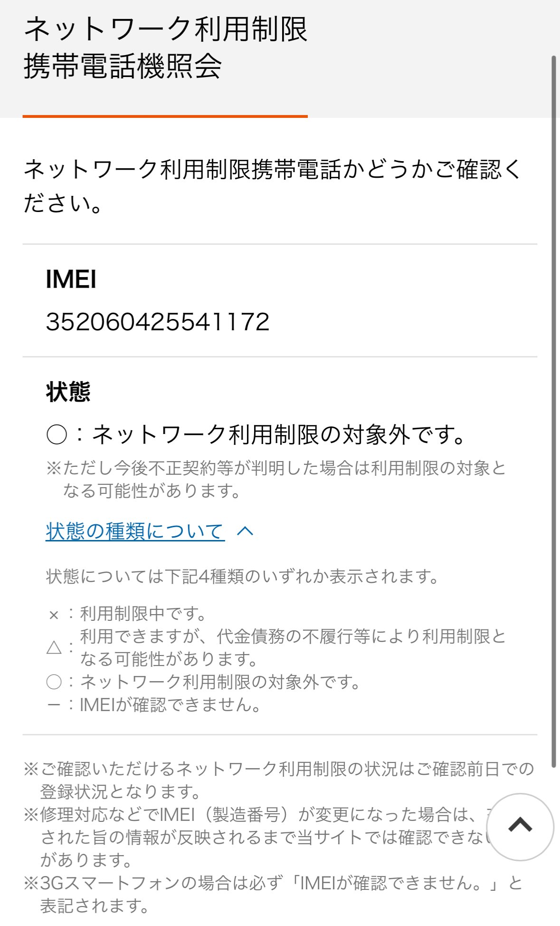Screen dimensions: 560x926
Task: Click the intro text ネットワーク利用制限携帯電話かどうかご確認ください
Action: [273, 186]
